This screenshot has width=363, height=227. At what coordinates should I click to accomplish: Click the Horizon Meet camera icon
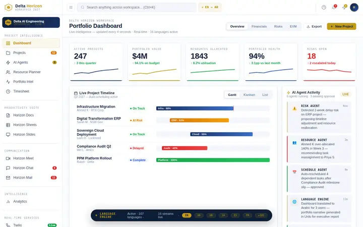pos(8,158)
